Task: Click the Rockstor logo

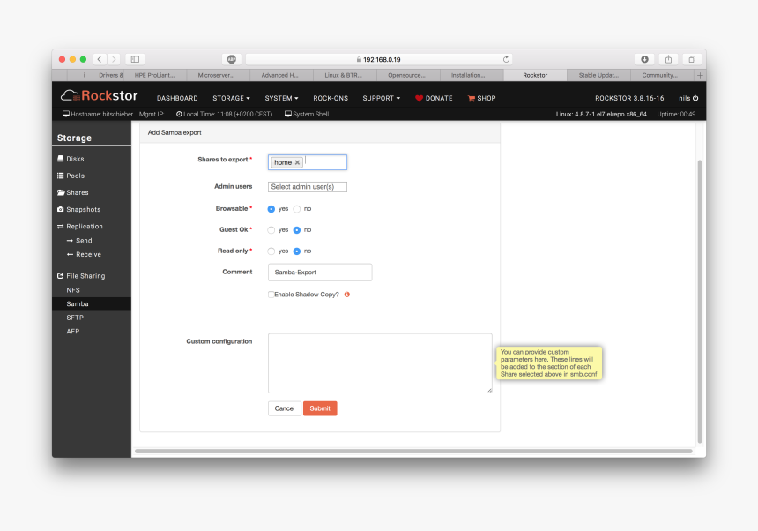Action: click(99, 96)
